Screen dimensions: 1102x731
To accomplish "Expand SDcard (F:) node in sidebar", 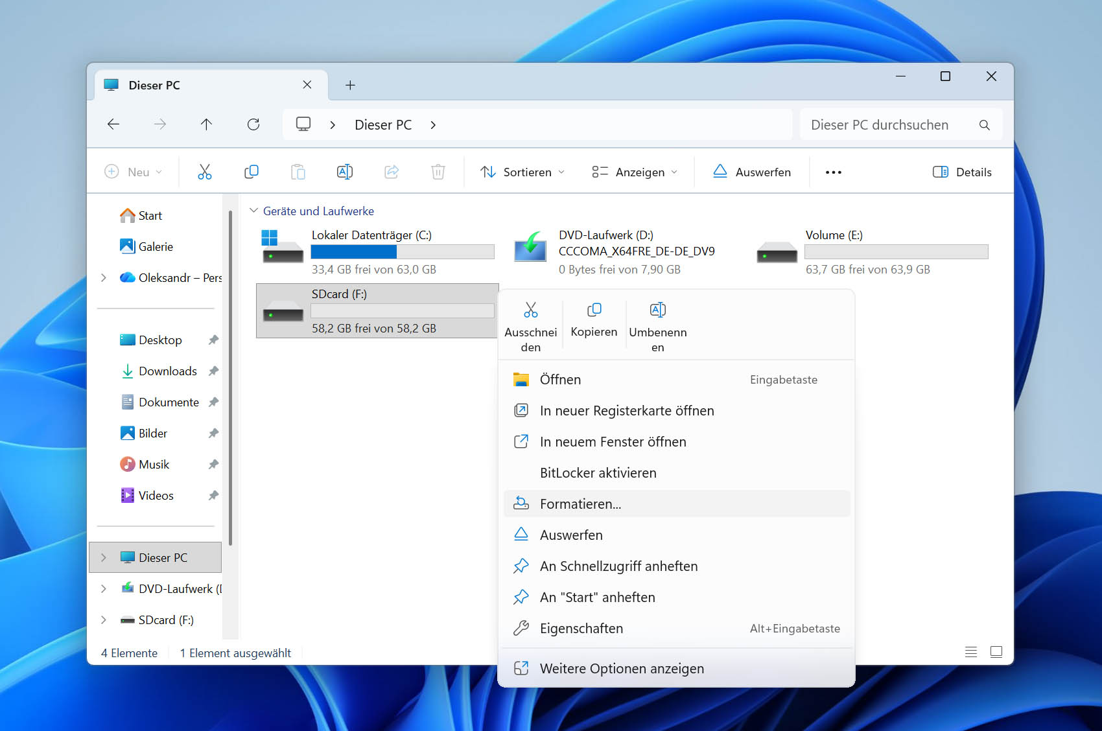I will click(104, 620).
